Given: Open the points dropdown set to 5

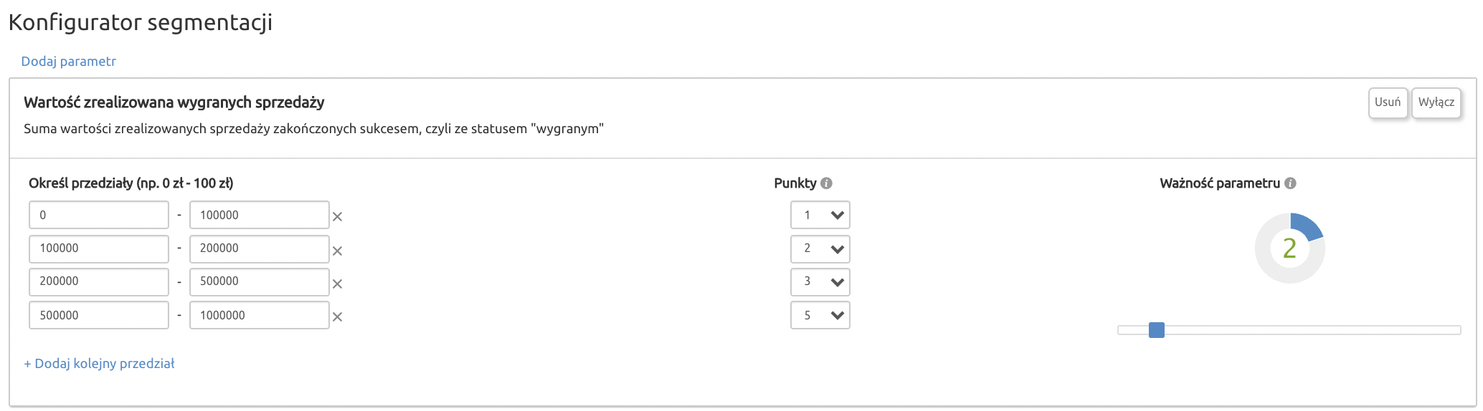Looking at the screenshot, I should [820, 315].
